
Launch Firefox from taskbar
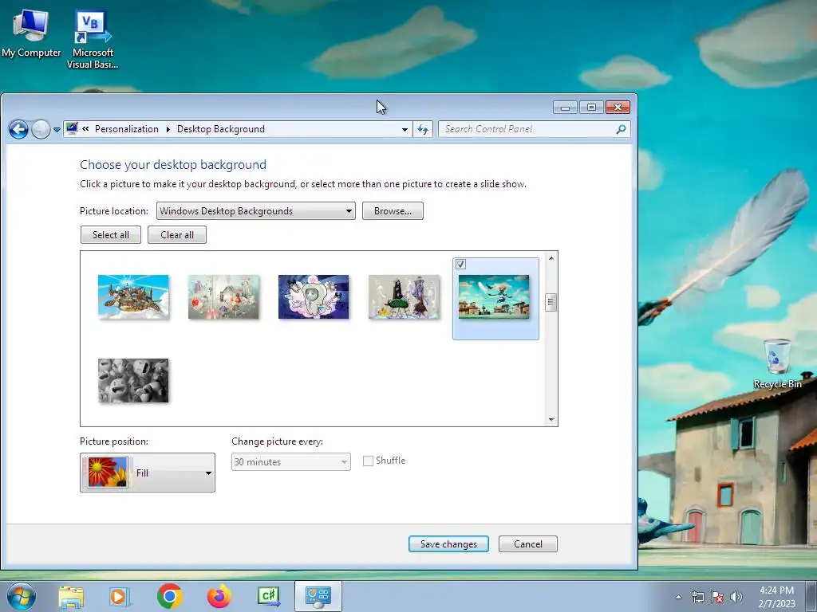click(219, 596)
